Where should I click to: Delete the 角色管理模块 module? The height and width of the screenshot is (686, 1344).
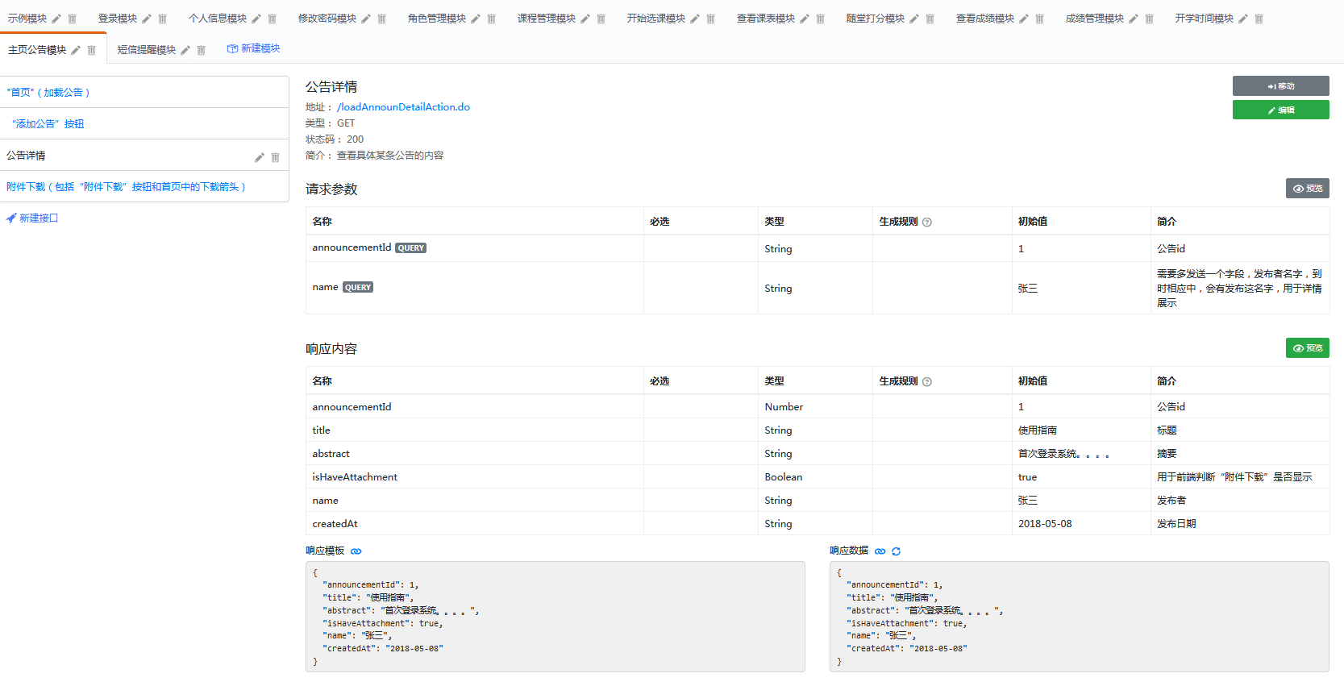pyautogui.click(x=491, y=19)
